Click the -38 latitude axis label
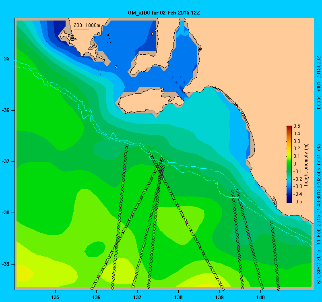322x302 pixels. pos(6,213)
